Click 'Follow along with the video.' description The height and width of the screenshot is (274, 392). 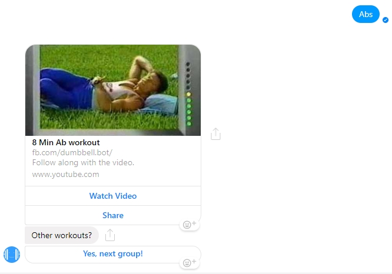[83, 163]
